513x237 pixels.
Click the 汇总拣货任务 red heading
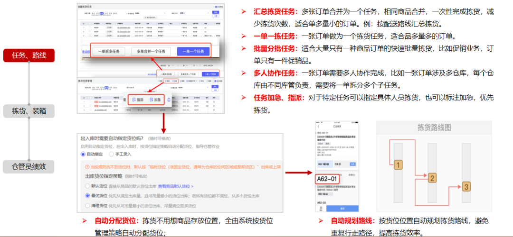click(276, 12)
